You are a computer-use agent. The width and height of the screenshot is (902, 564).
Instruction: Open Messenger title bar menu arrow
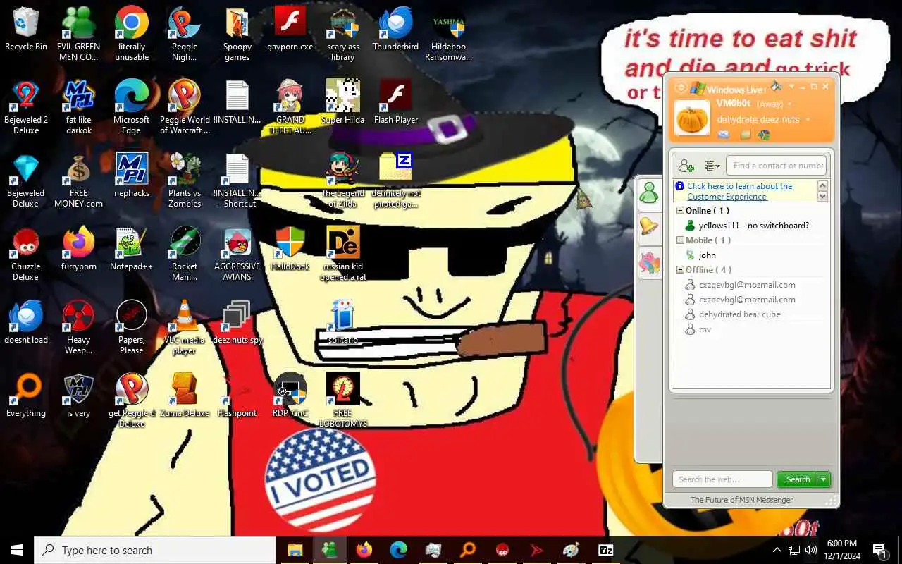(x=792, y=87)
